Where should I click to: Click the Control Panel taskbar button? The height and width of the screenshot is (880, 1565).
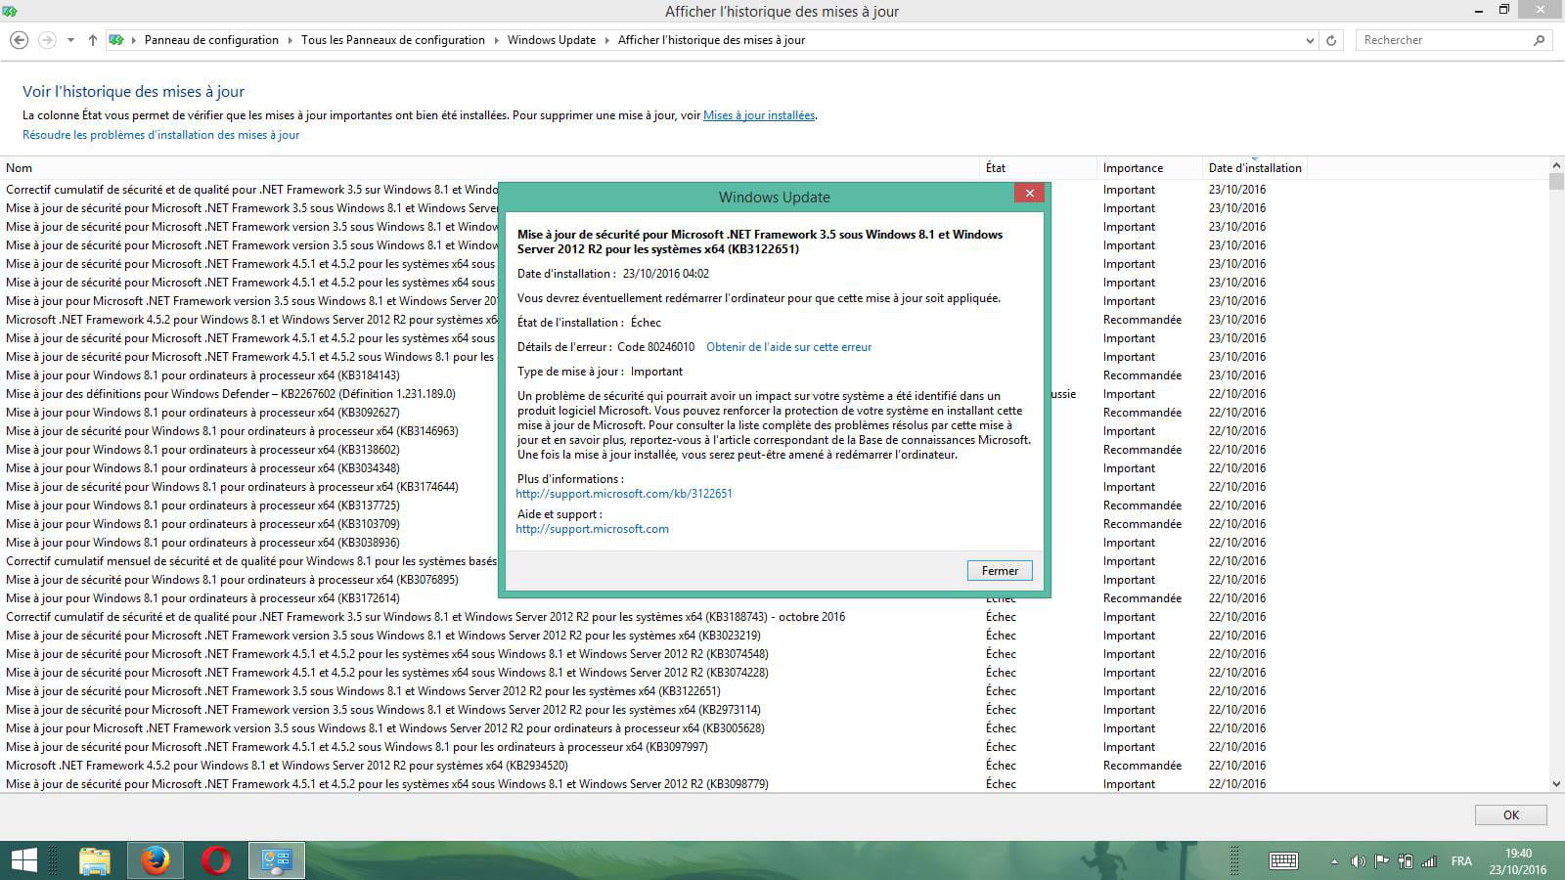click(x=276, y=860)
